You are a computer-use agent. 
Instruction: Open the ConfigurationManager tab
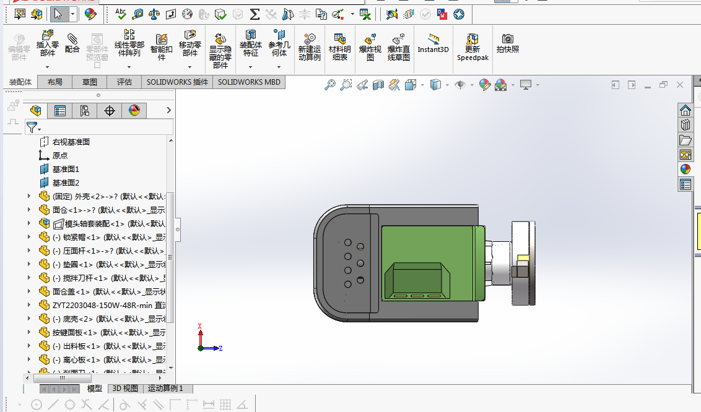coord(84,110)
